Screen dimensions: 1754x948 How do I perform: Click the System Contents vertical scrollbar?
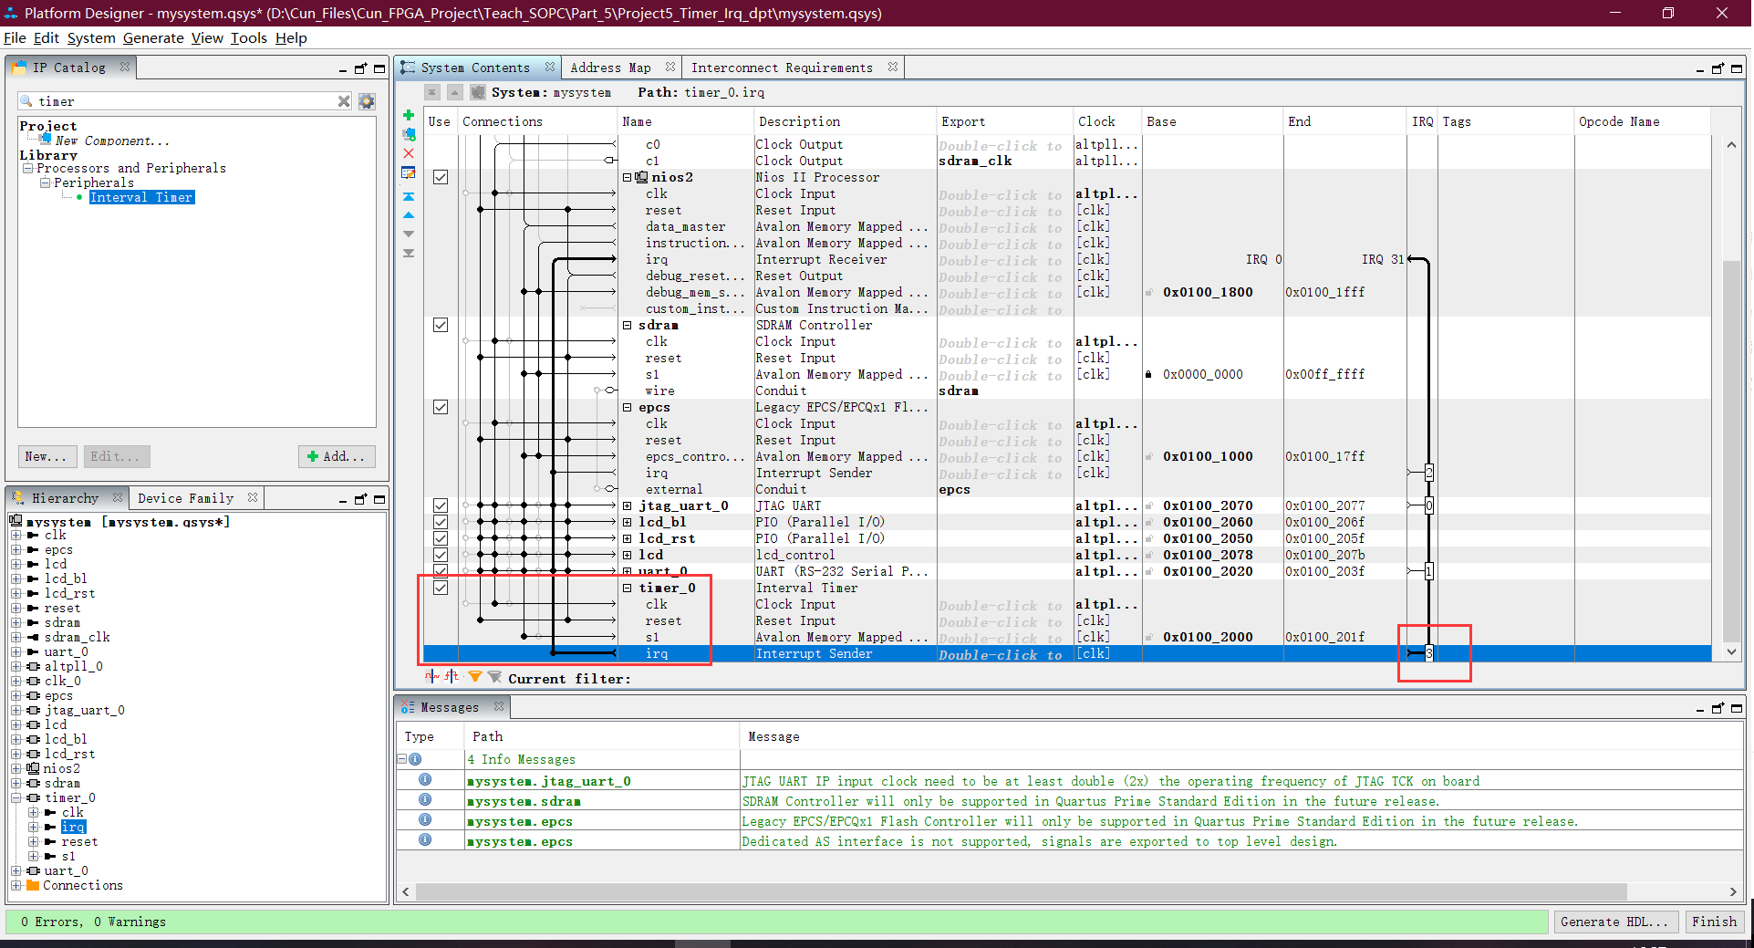tap(1731, 452)
